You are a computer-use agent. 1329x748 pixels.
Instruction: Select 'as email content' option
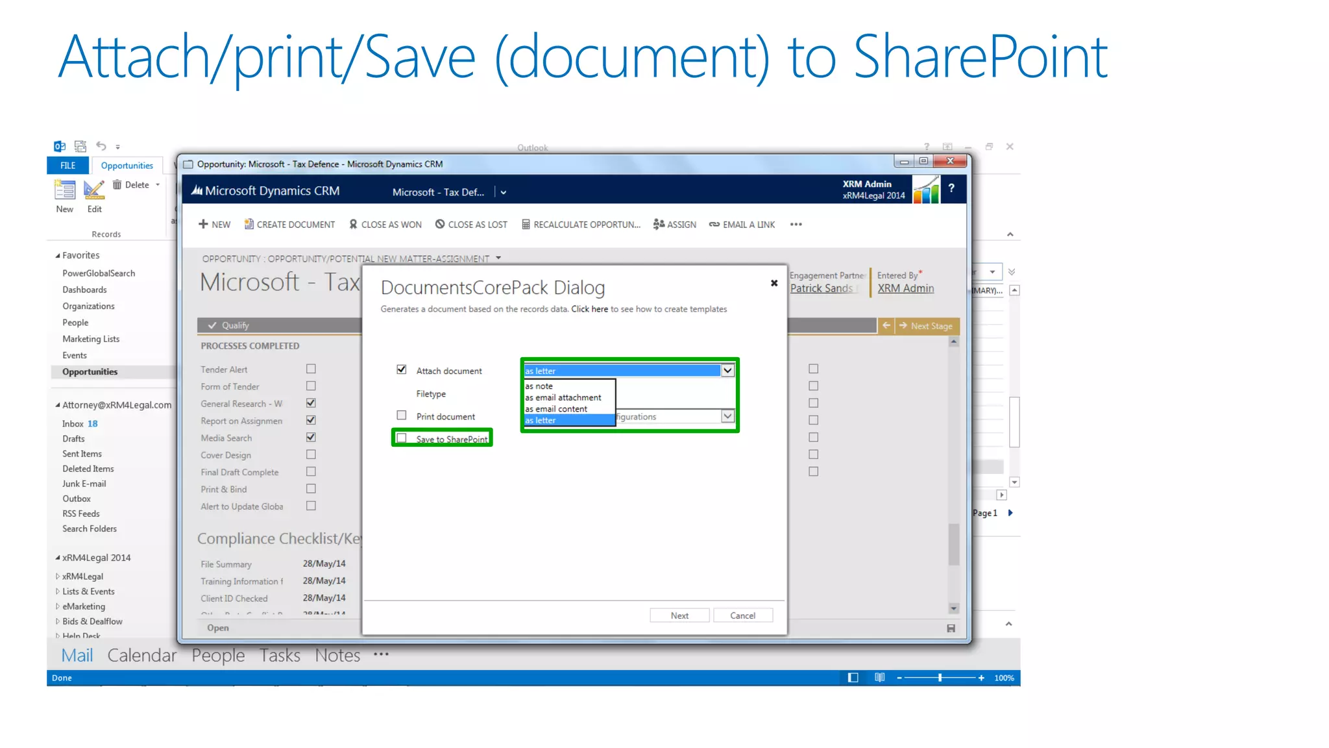569,409
